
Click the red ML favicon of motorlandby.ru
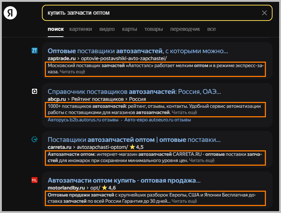(35, 180)
